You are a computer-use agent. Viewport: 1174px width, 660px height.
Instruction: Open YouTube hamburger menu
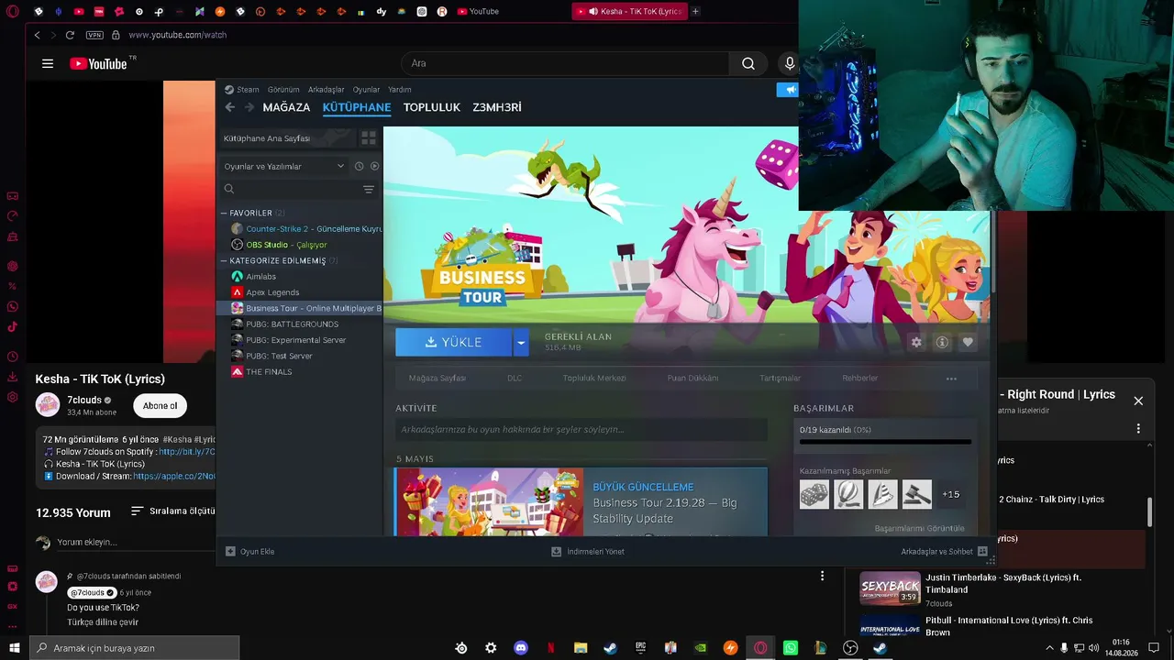point(48,63)
